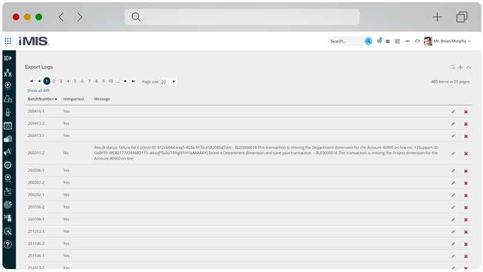Screen dimensions: 483x272
Task: Open the calendar events icon in sidebar
Action: 8,126
